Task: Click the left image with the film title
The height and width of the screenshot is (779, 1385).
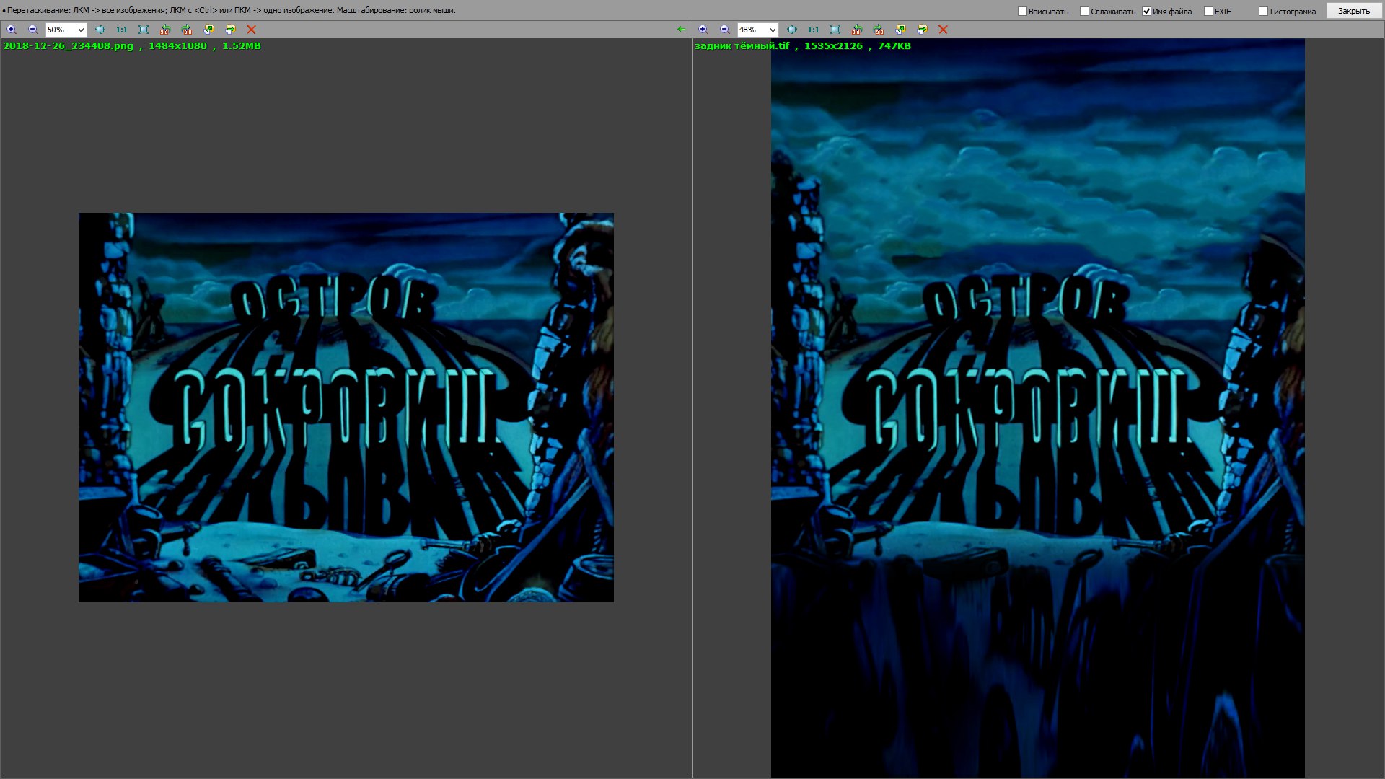Action: pyautogui.click(x=346, y=408)
